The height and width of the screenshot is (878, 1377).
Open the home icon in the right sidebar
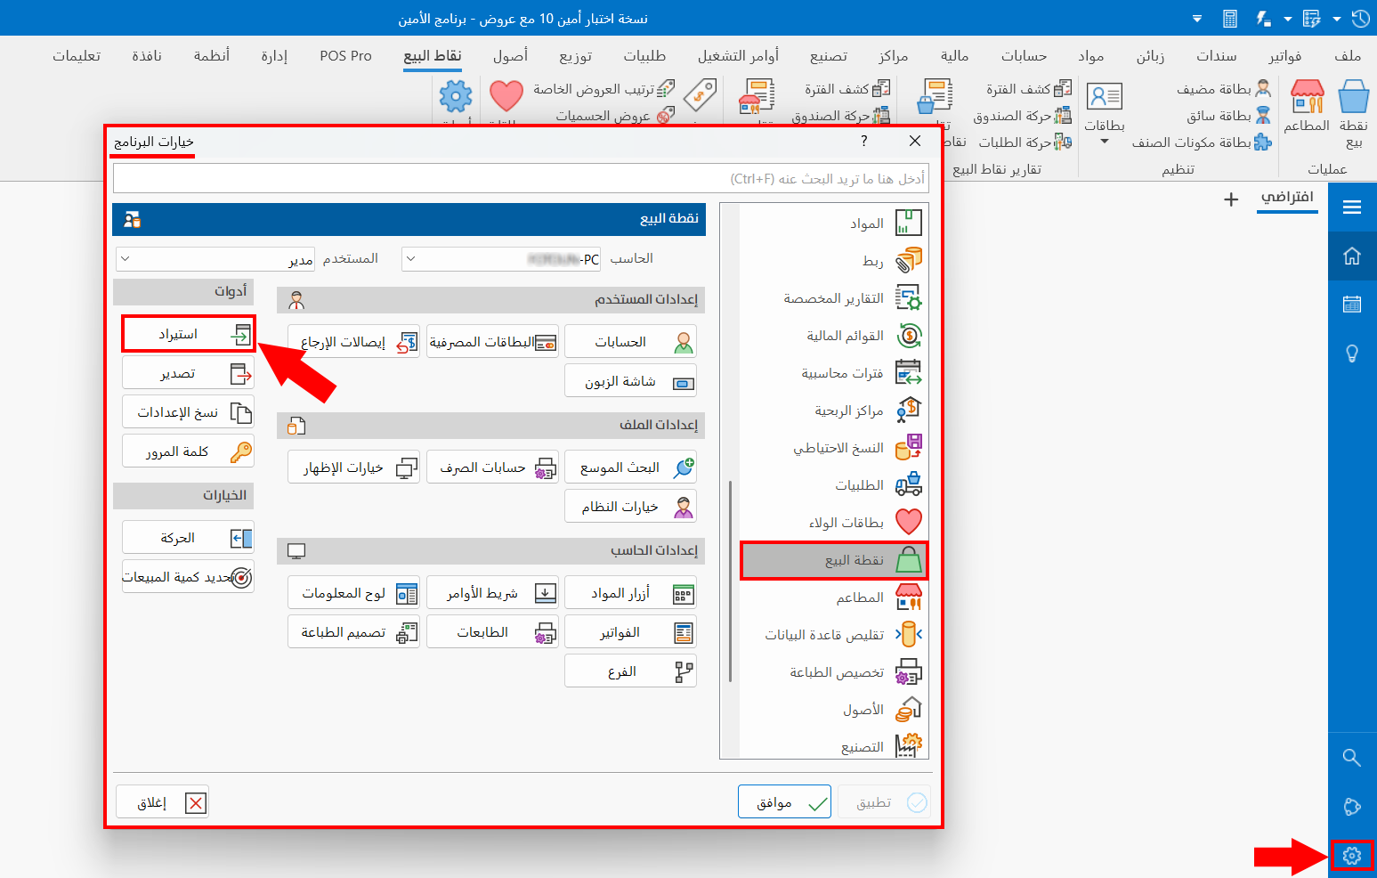1351,256
